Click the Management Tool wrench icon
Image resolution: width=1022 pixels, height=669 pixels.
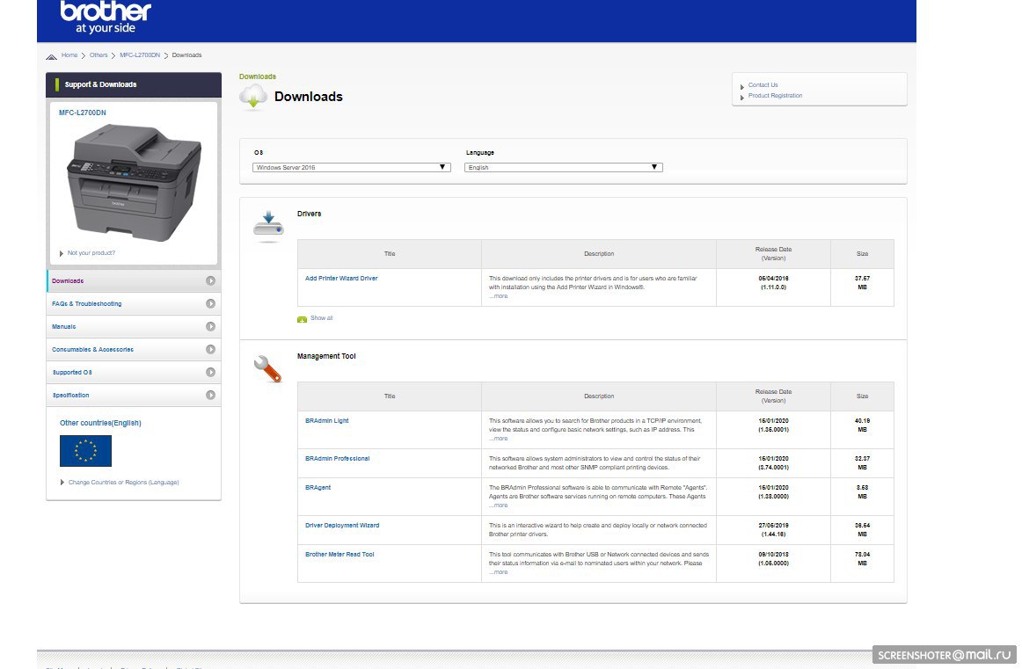pyautogui.click(x=267, y=368)
